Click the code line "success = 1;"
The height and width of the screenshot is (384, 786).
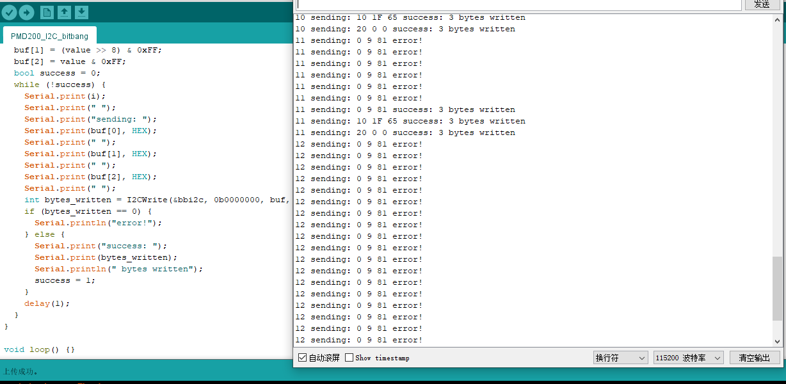pyautogui.click(x=65, y=280)
